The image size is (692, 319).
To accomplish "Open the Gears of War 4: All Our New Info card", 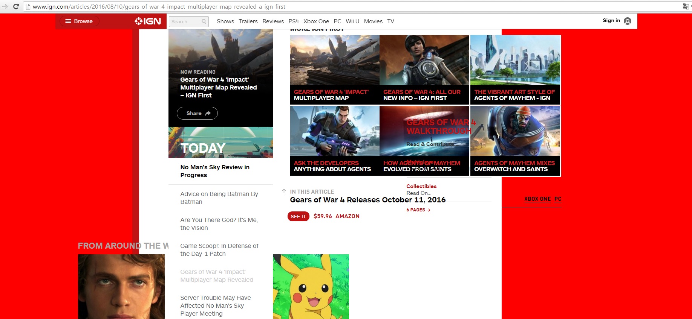I will (424, 70).
